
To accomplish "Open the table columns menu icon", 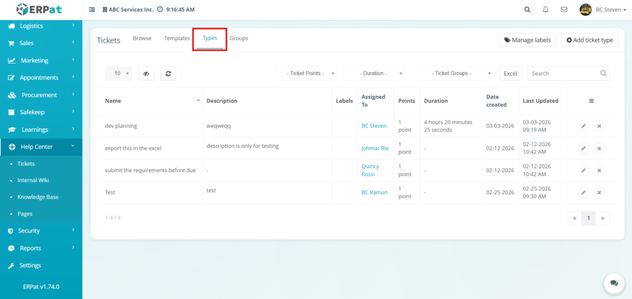I will [591, 101].
